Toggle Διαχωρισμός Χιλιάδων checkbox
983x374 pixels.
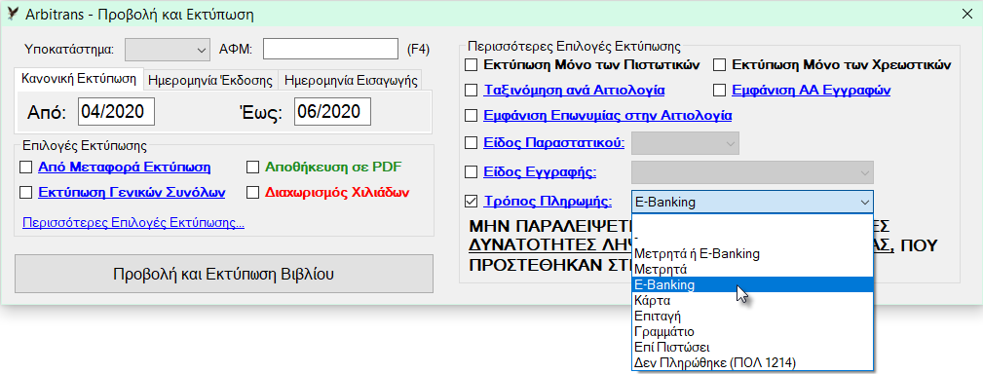252,192
